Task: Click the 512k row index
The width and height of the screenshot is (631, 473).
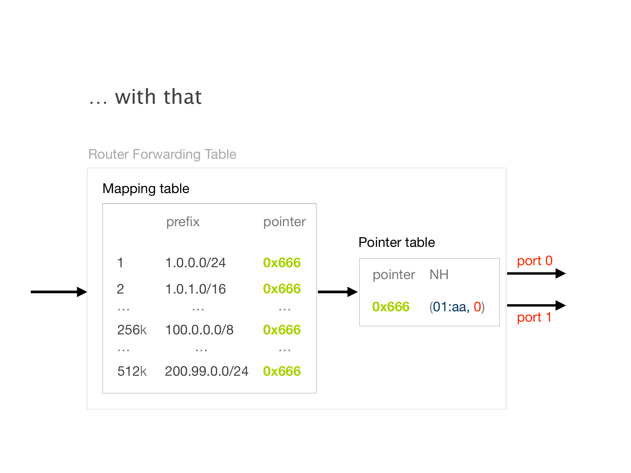Action: pyautogui.click(x=132, y=371)
